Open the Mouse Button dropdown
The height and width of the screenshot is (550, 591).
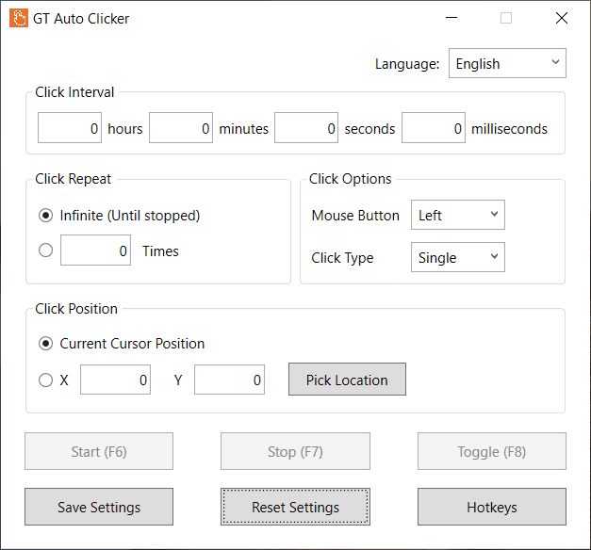[458, 215]
